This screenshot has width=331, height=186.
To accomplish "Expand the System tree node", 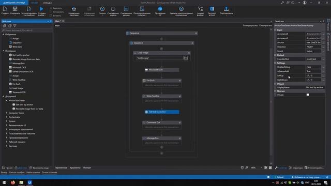I will [7, 121].
